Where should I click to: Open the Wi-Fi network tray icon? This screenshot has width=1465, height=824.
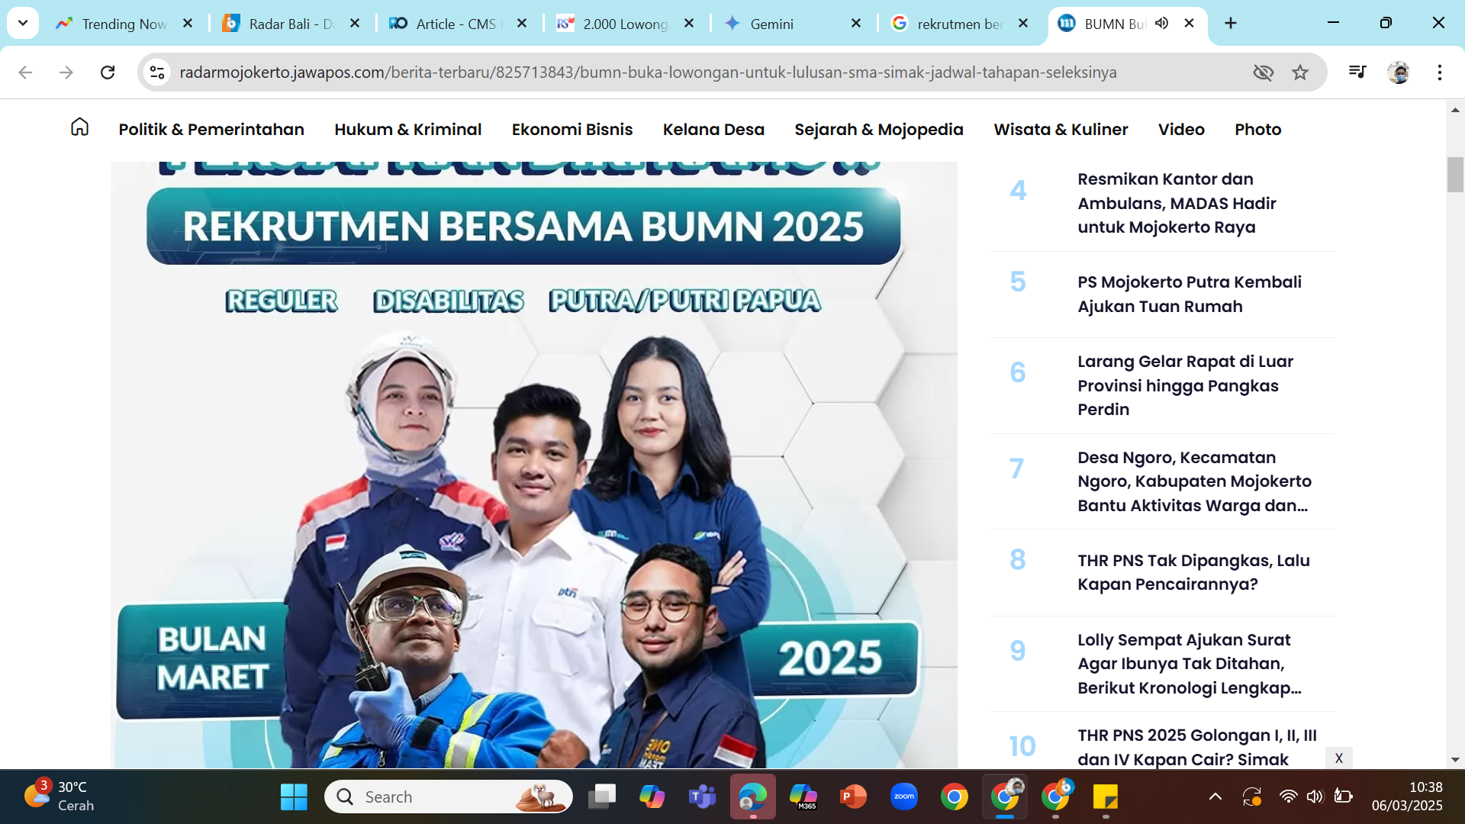pyautogui.click(x=1288, y=797)
